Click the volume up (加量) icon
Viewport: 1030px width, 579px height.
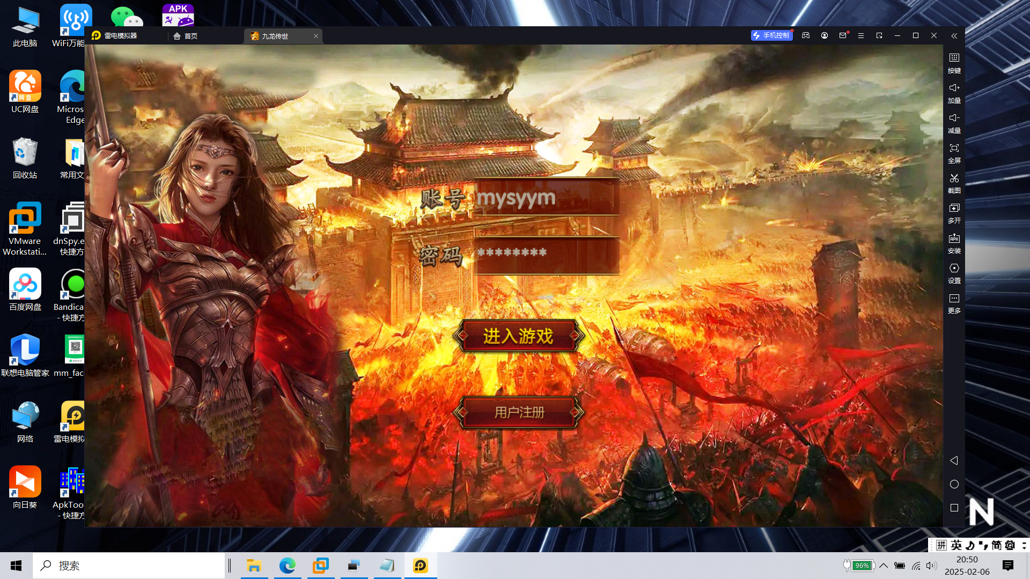click(954, 92)
